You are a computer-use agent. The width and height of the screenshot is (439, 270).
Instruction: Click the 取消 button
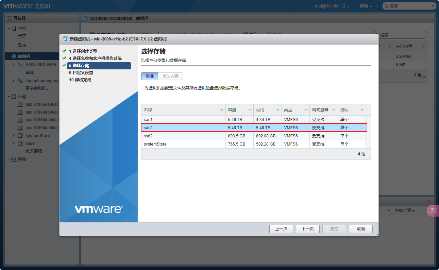(x=361, y=229)
